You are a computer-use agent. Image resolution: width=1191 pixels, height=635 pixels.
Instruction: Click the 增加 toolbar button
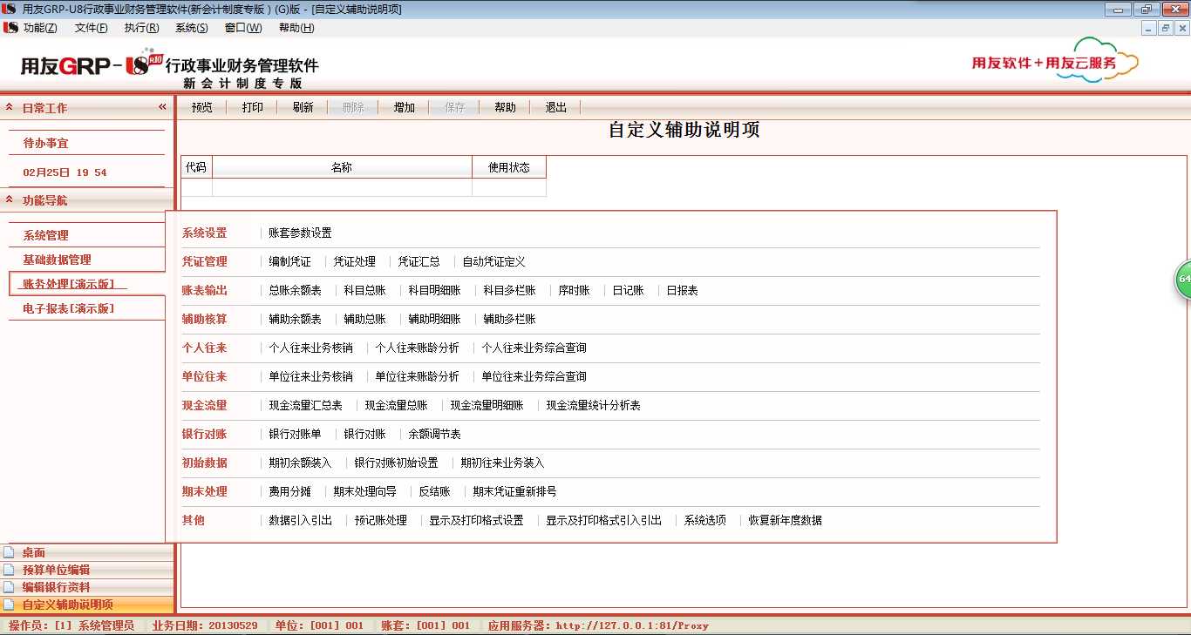coord(405,108)
